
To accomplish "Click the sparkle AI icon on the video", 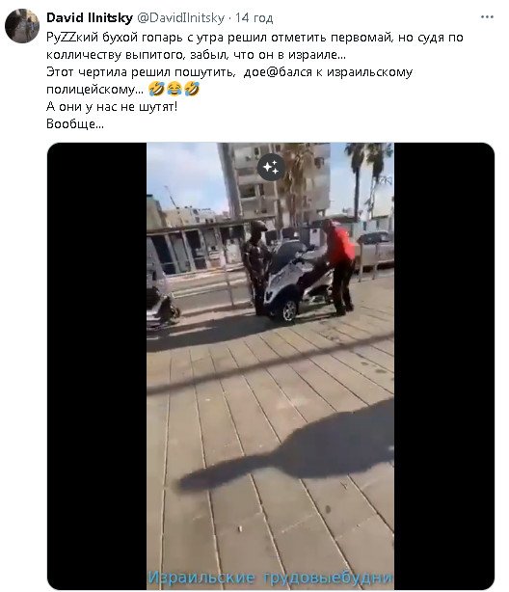I will [x=271, y=167].
